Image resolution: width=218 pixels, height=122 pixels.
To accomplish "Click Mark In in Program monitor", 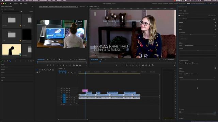I will click(x=120, y=65).
